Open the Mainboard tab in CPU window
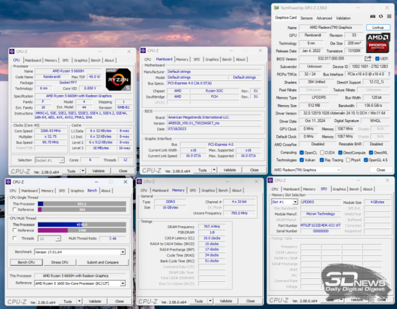Viewport: 397px width, 309px height. coord(33,60)
